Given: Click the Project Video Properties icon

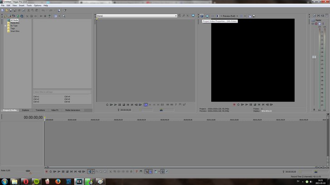Looking at the screenshot, I should pyautogui.click(x=202, y=16).
